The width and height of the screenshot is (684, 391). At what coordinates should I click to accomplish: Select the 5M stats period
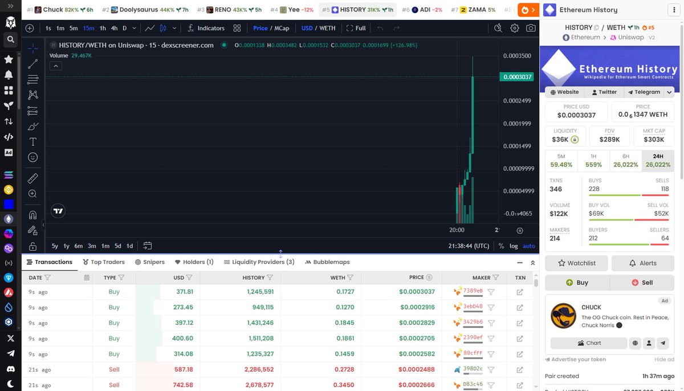[x=561, y=161]
